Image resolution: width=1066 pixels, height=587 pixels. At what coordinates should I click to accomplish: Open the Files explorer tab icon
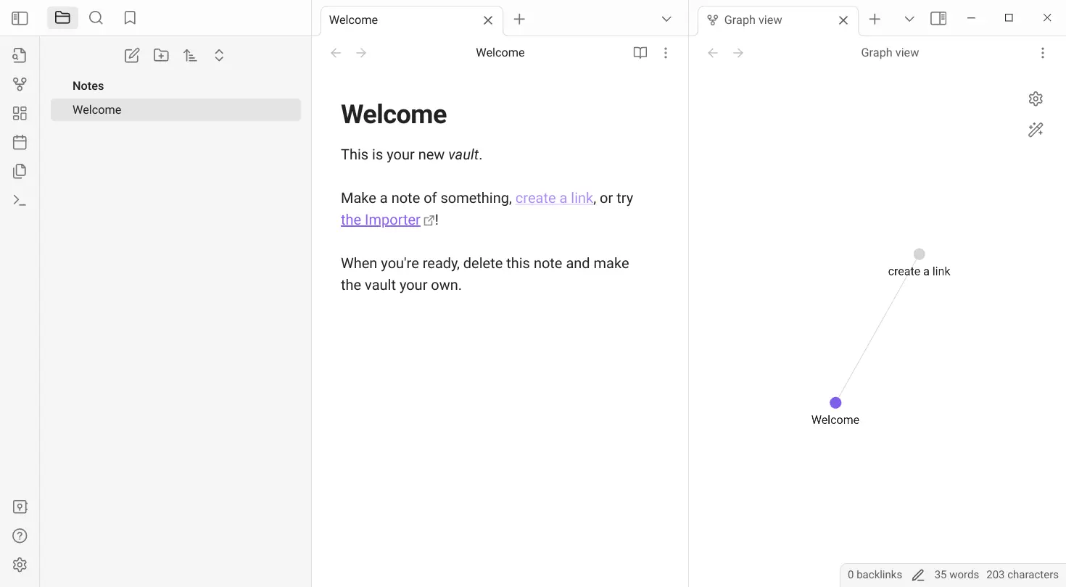62,18
